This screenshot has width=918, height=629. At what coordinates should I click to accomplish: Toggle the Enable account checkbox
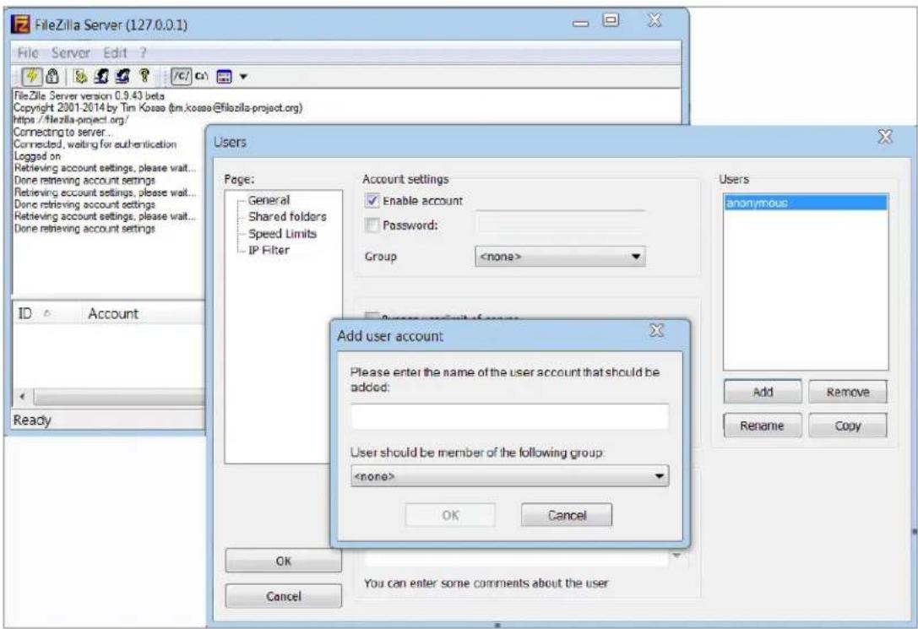point(372,201)
